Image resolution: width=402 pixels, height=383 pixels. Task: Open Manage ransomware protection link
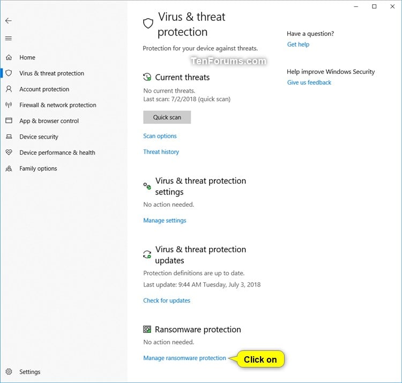(x=184, y=358)
